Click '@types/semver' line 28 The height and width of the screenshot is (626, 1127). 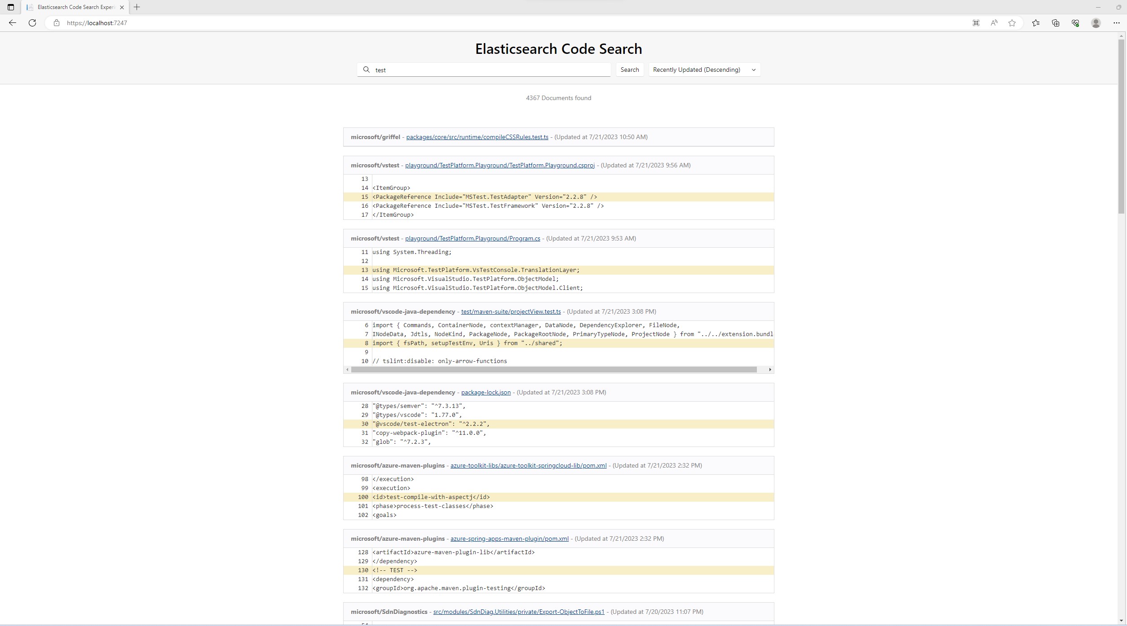point(558,406)
